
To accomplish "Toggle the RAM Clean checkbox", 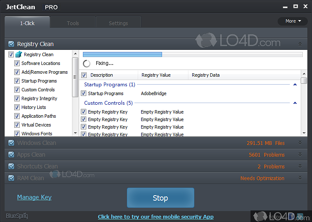I will (11, 178).
